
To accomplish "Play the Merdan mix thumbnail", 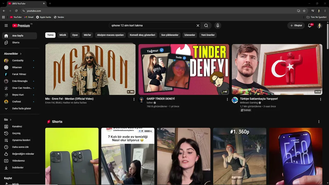I will point(90,69).
